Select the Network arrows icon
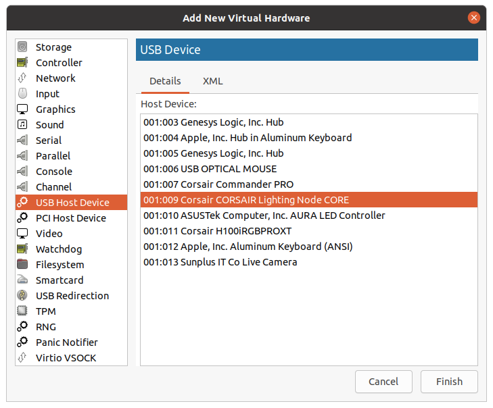The image size is (493, 408). (x=23, y=78)
